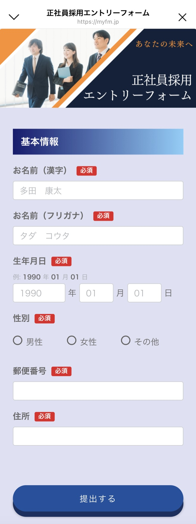Select the 女性 radio button
The height and width of the screenshot is (524, 196).
click(71, 340)
